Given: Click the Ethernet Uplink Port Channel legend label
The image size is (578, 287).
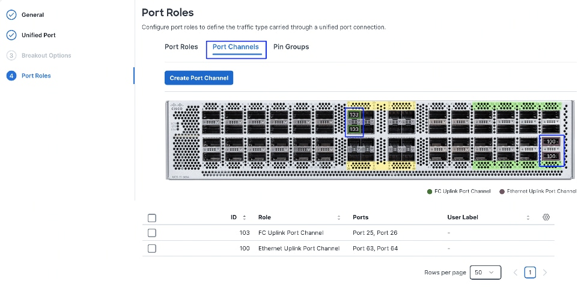Looking at the screenshot, I should tap(541, 192).
